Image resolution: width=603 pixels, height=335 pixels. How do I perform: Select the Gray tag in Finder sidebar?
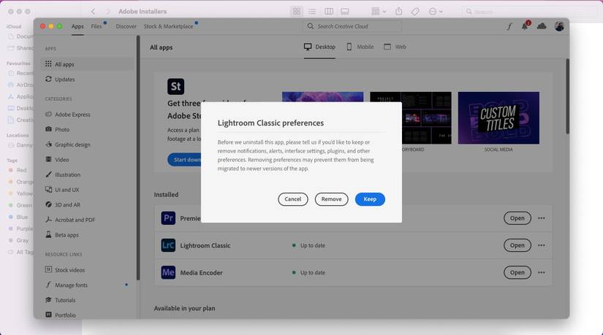click(x=18, y=240)
